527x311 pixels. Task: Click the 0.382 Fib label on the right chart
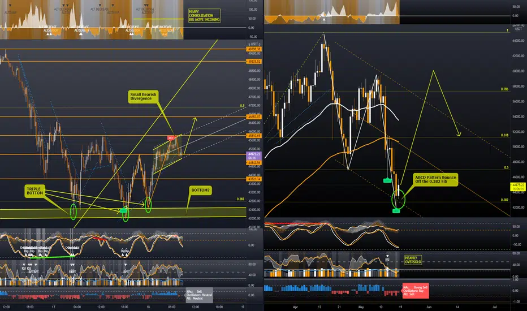[504, 200]
